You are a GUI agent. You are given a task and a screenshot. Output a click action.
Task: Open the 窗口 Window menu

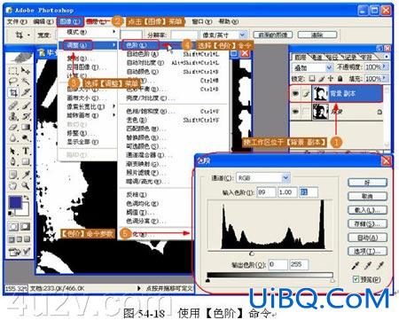202,21
